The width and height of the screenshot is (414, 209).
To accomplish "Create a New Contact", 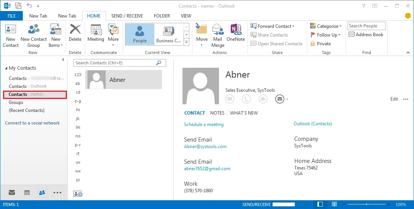I will (11, 36).
